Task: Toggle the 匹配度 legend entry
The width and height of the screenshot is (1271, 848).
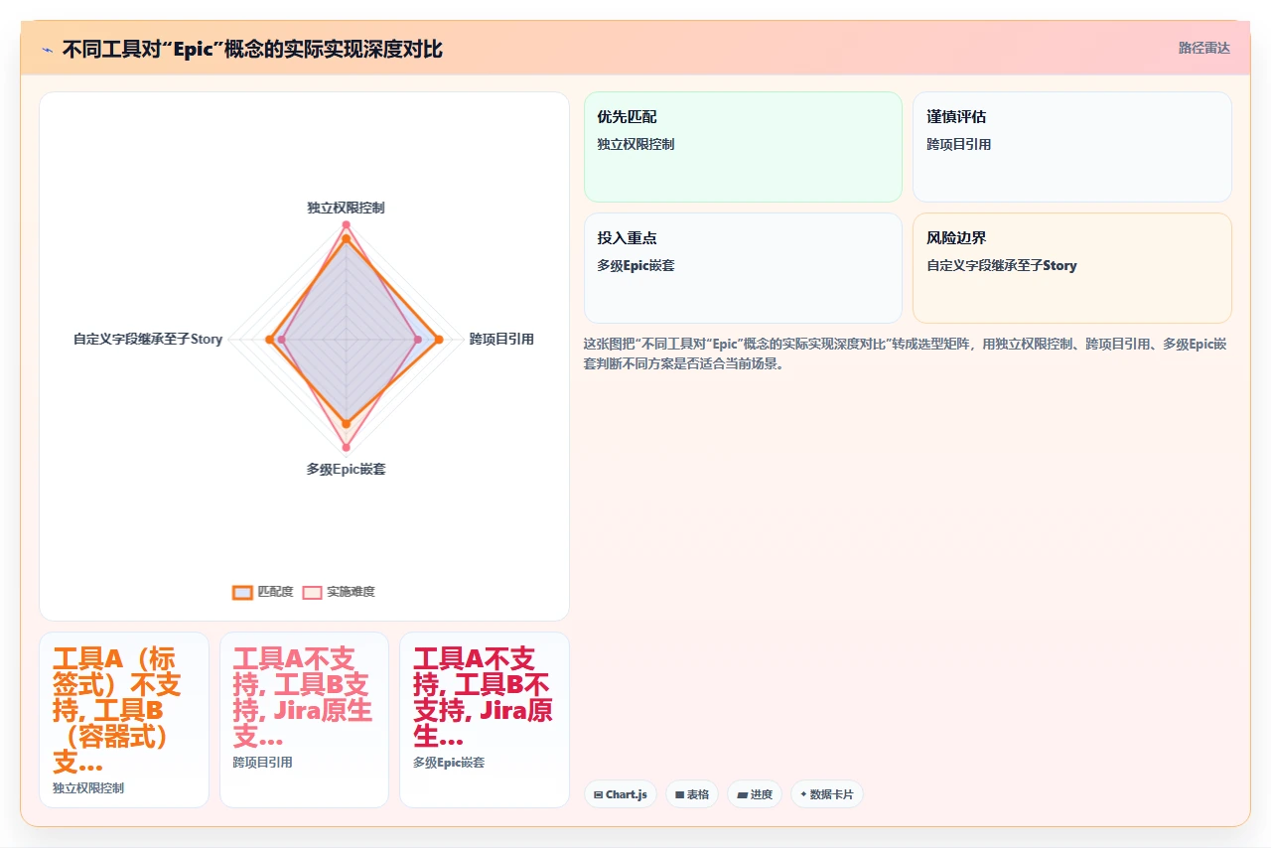Action: click(262, 592)
